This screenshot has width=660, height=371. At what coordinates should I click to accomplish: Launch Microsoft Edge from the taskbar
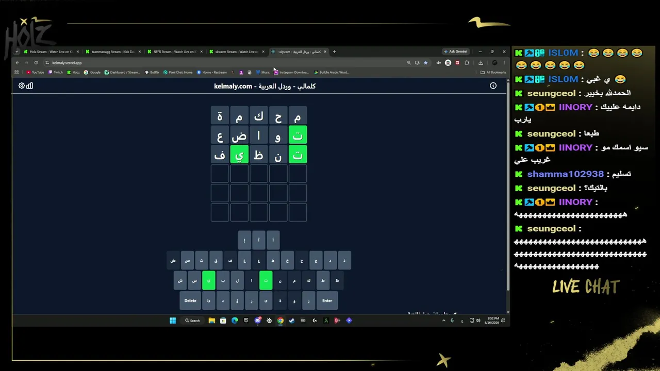coord(235,321)
